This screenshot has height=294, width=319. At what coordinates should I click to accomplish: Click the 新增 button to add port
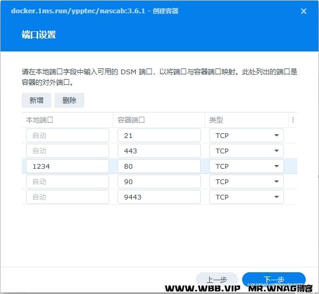click(x=37, y=100)
